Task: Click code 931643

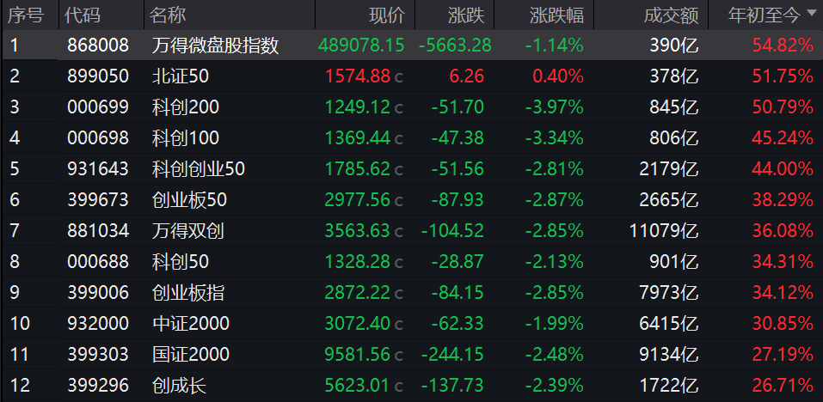Action: (98, 168)
